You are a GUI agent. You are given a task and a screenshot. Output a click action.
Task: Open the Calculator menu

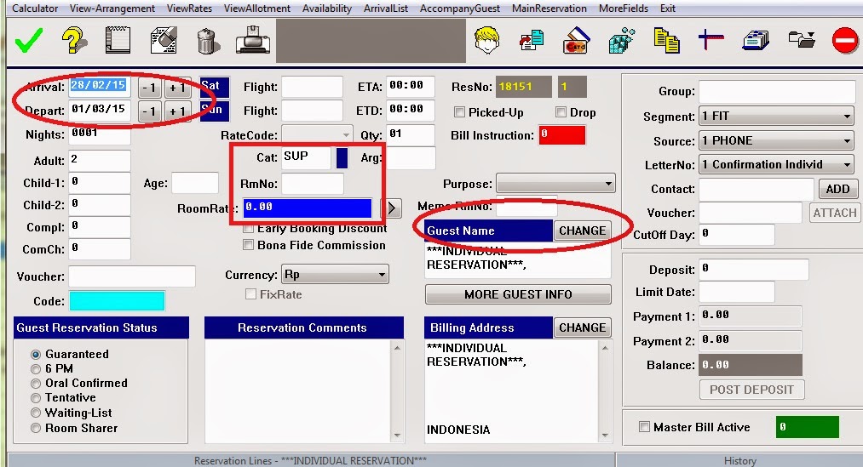tap(35, 9)
